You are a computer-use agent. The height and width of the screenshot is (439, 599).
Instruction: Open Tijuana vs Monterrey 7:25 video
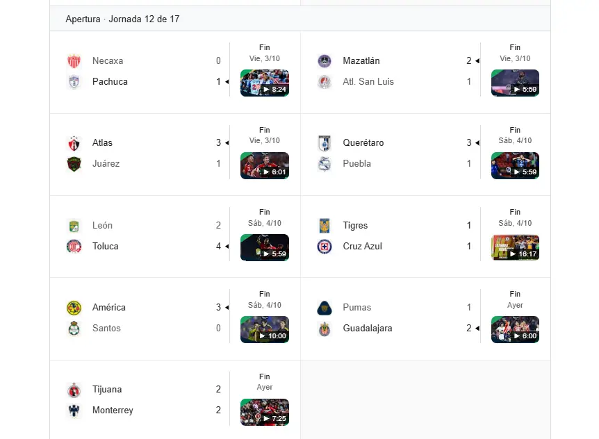(x=265, y=412)
